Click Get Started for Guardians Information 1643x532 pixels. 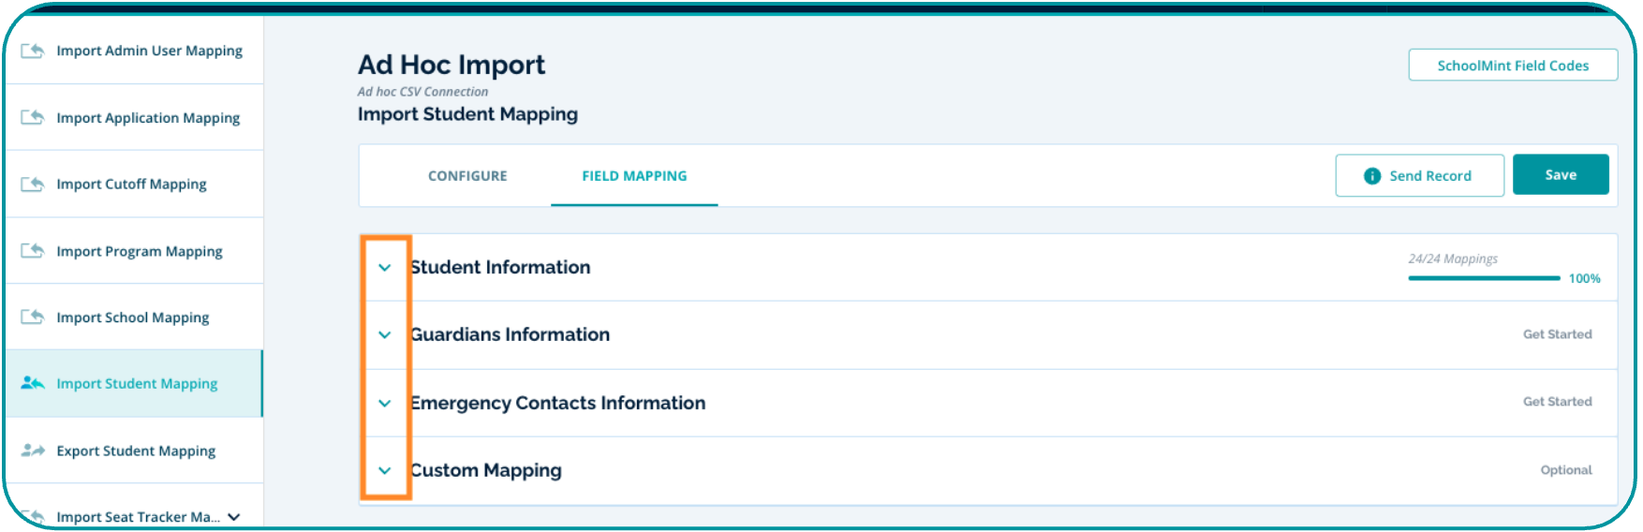click(x=1557, y=334)
